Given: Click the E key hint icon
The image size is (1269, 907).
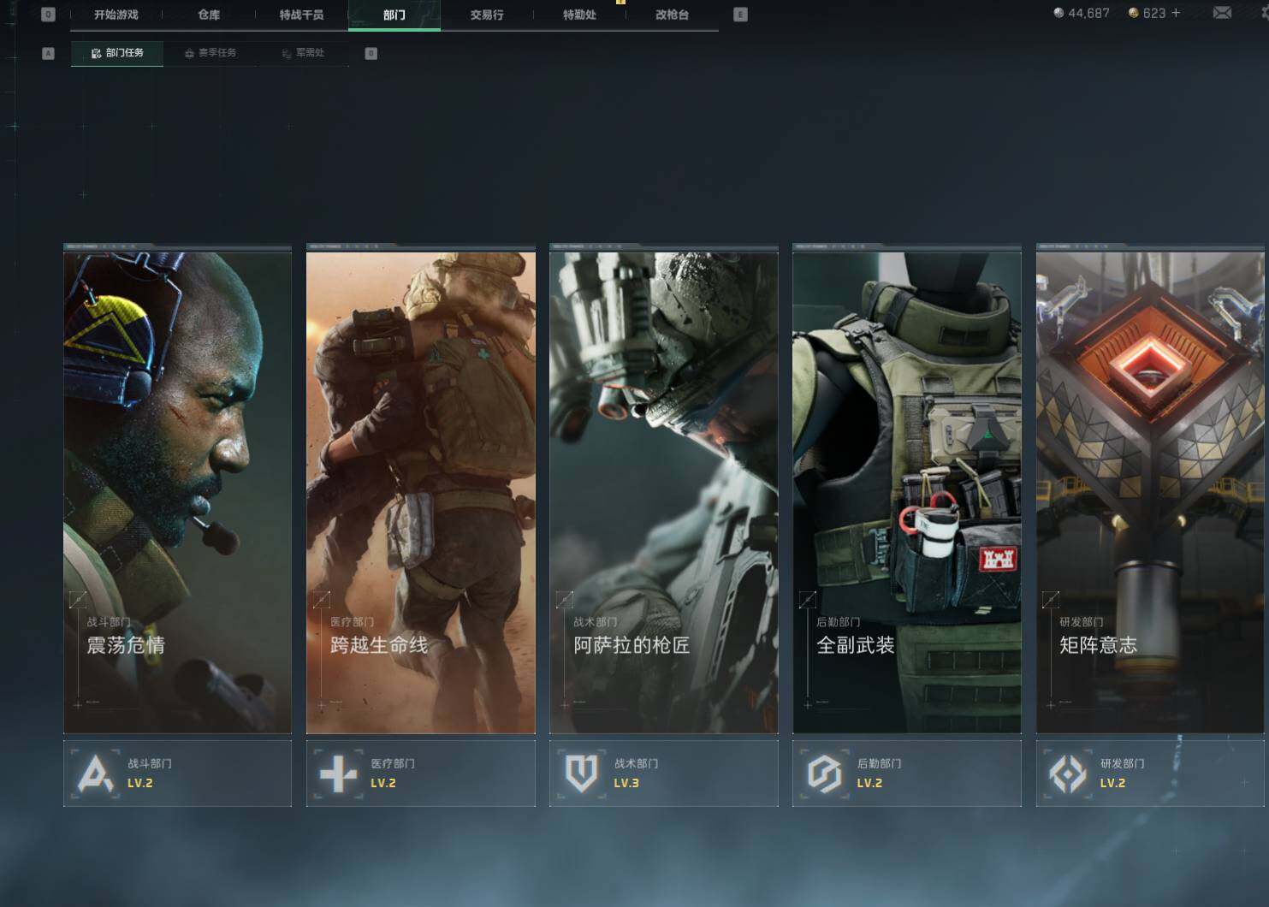Looking at the screenshot, I should (x=741, y=15).
